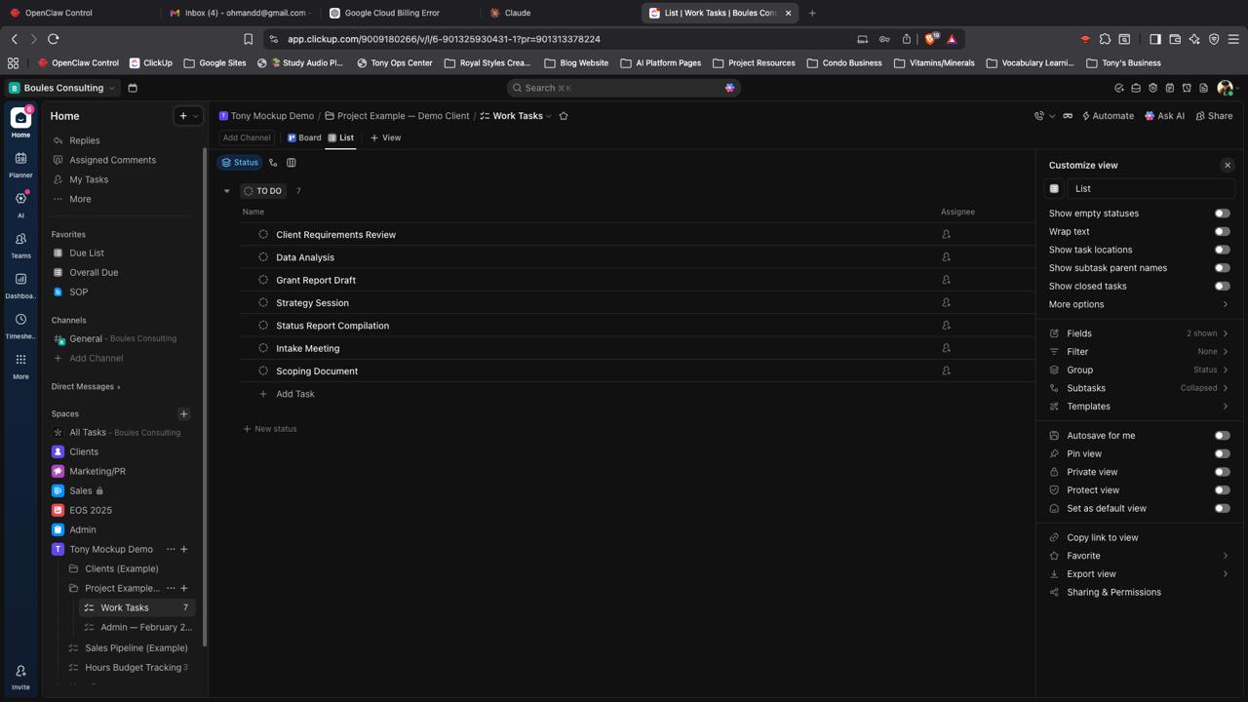
Task: Expand the Fields settings row
Action: click(x=1138, y=333)
